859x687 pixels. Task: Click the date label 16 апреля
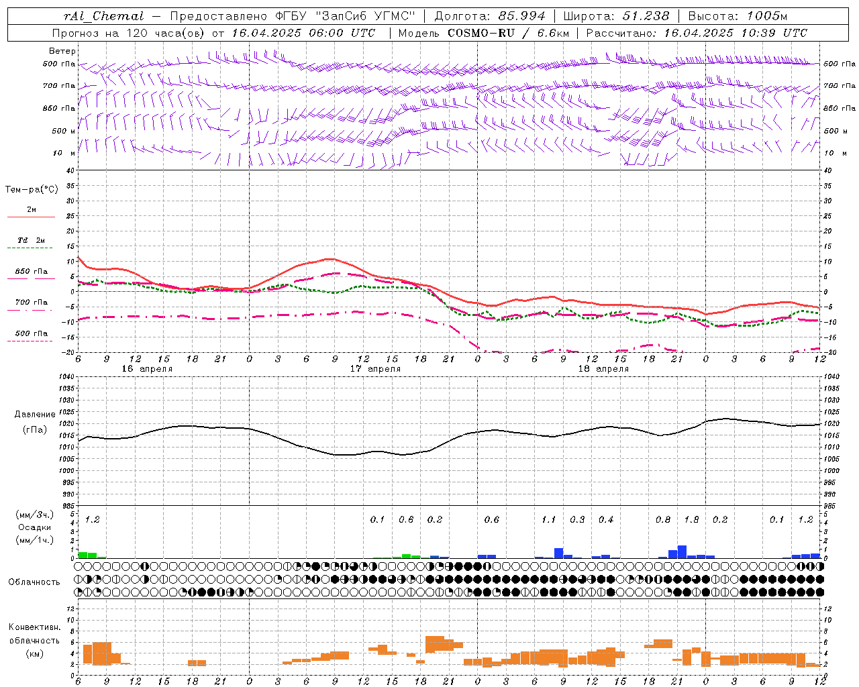147,369
